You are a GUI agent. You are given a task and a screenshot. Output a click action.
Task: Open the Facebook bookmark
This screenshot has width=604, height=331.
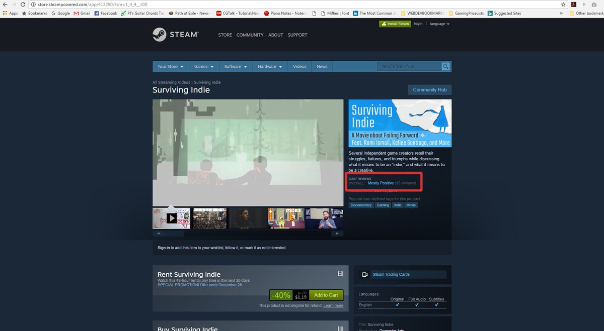[x=106, y=13]
